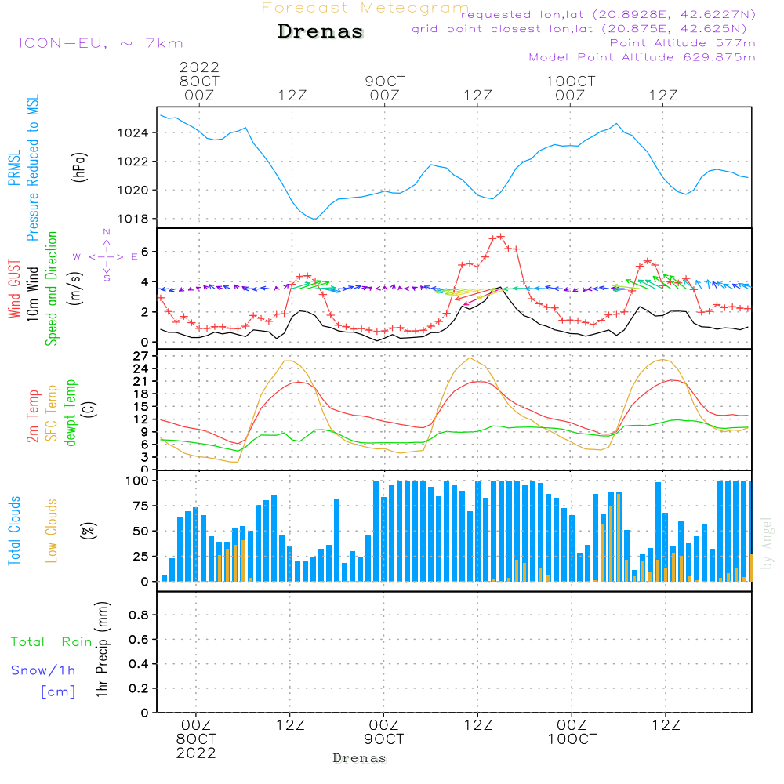Click the blue Total Clouds legend label

[x=14, y=531]
